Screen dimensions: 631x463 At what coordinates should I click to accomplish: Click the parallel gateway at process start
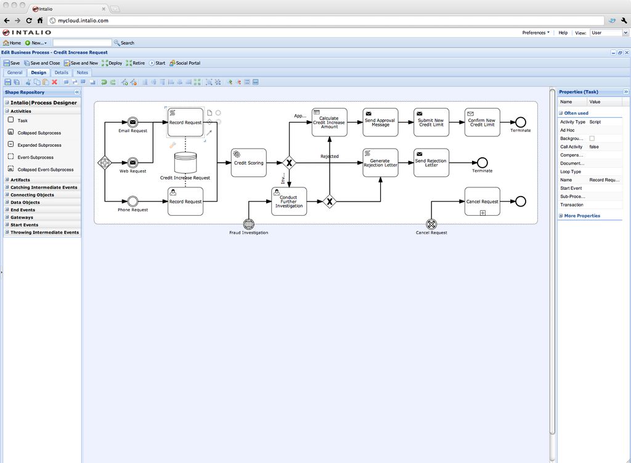(x=105, y=163)
